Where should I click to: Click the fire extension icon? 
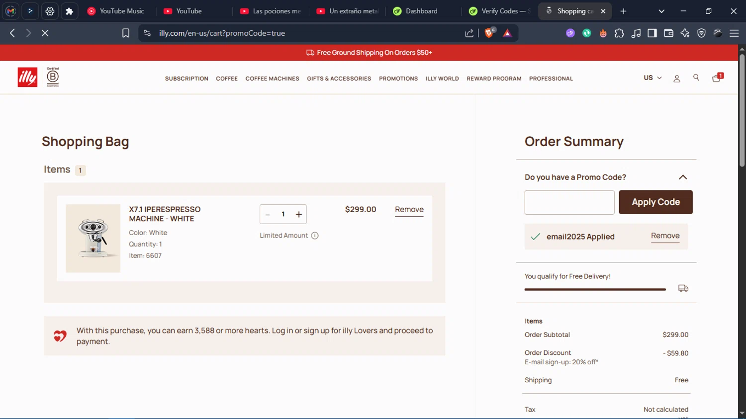pyautogui.click(x=603, y=33)
